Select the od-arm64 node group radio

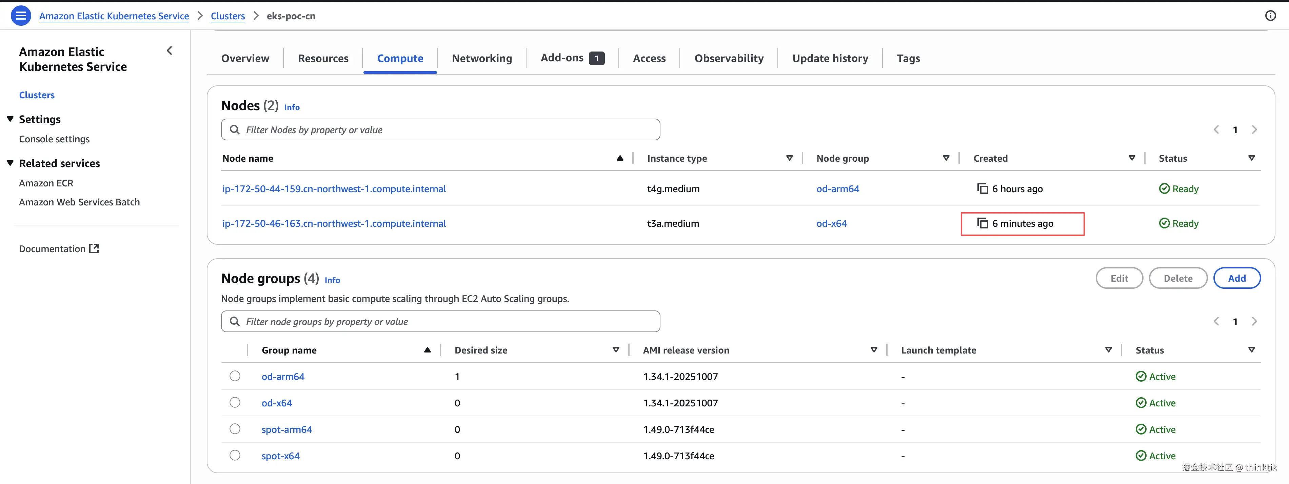(x=235, y=376)
